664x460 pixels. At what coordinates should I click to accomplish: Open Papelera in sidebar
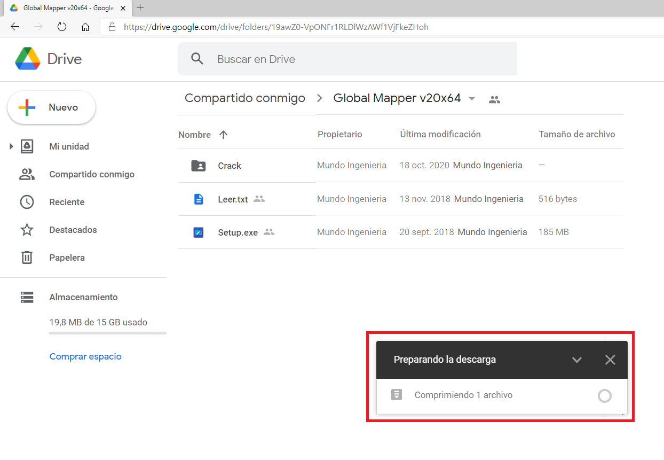pos(67,258)
